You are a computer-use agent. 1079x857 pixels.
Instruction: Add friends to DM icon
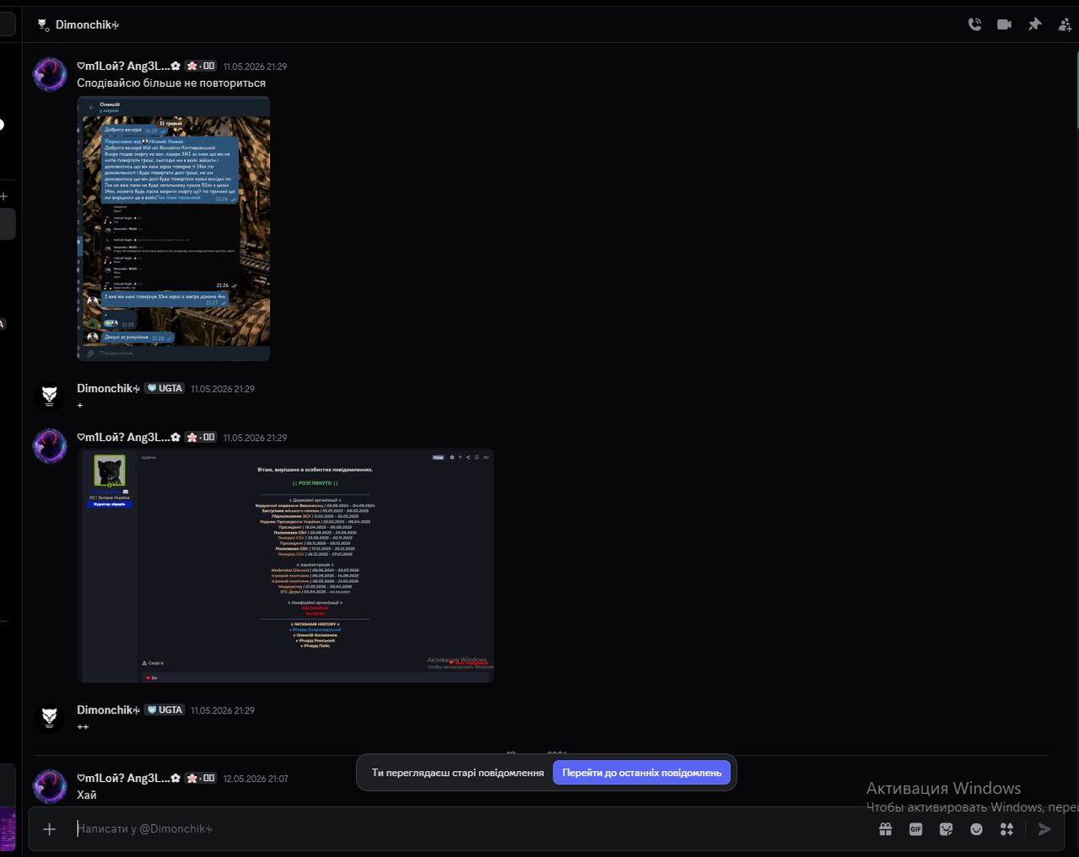click(x=1065, y=24)
